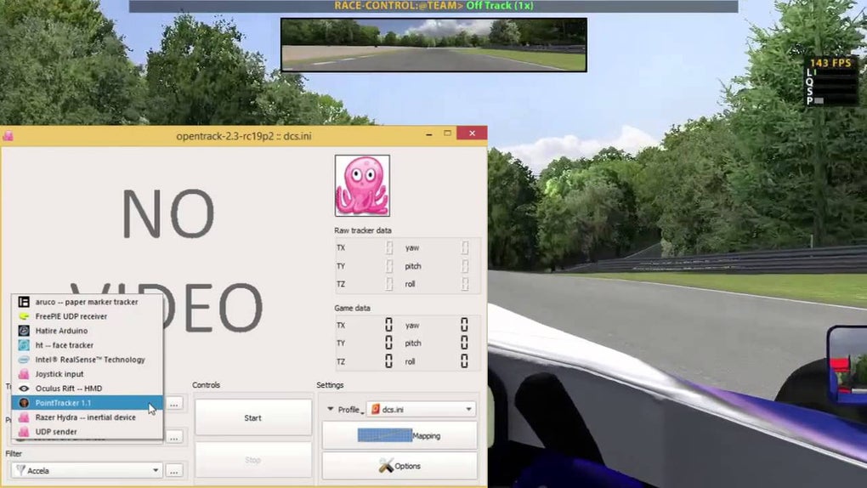867x488 pixels.
Task: Open protocol settings ellipsis button
Action: pyautogui.click(x=174, y=438)
